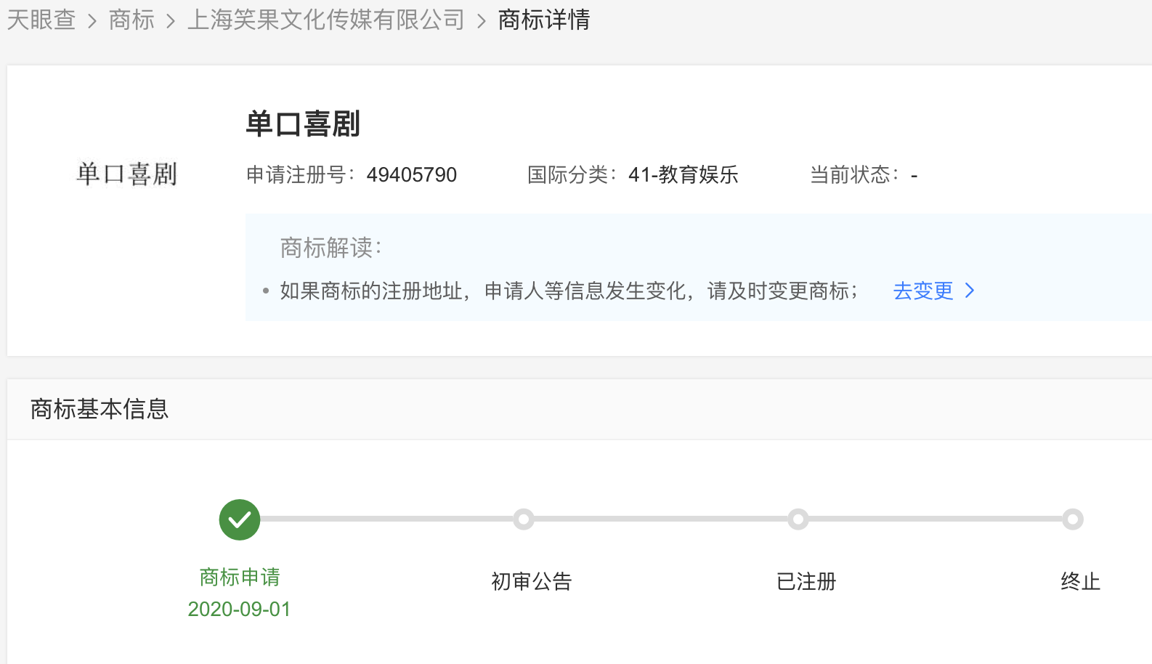Click the 商标申请 step label
This screenshot has width=1152, height=664.
point(240,578)
